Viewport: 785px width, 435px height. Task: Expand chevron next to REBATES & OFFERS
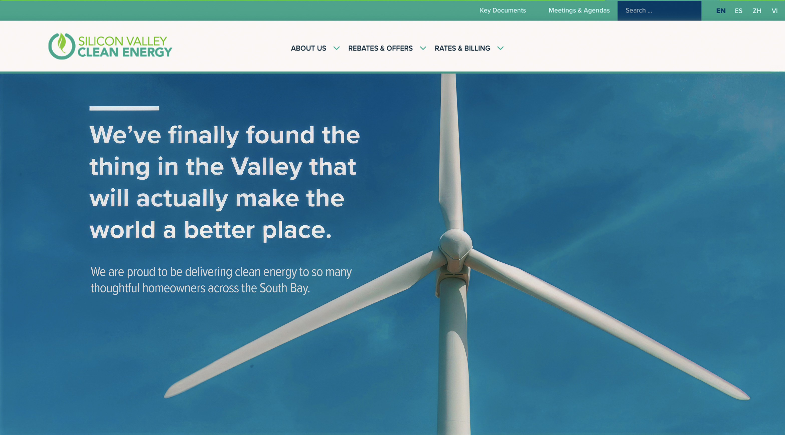tap(423, 48)
